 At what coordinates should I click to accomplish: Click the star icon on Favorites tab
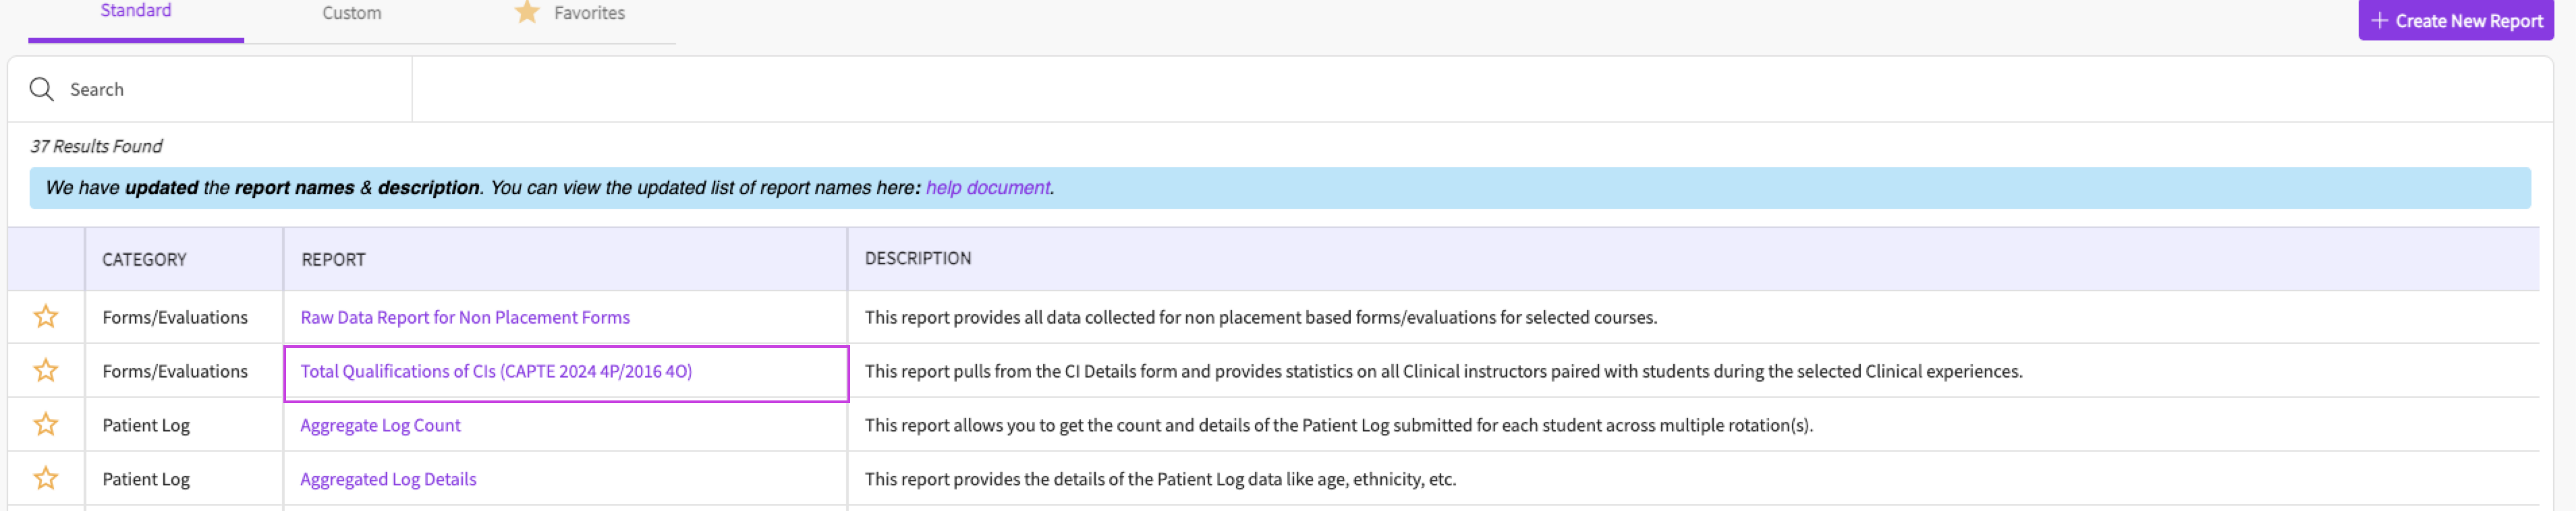coord(527,13)
